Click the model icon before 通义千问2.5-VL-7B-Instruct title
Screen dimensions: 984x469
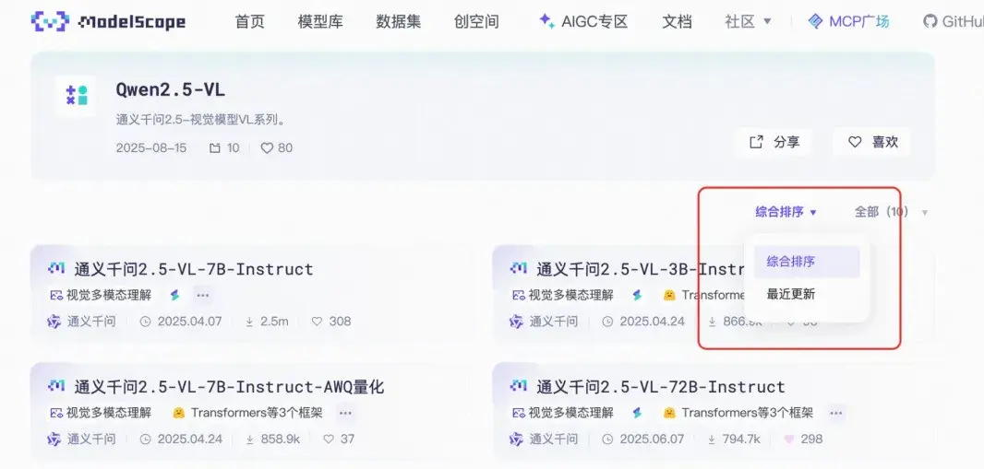coord(56,269)
